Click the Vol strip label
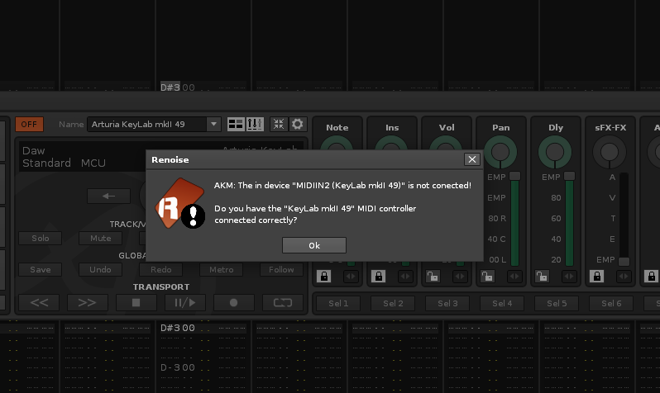Image resolution: width=660 pixels, height=393 pixels. 447,127
